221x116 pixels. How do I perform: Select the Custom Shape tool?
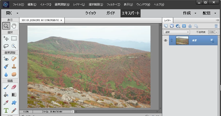point(14,102)
